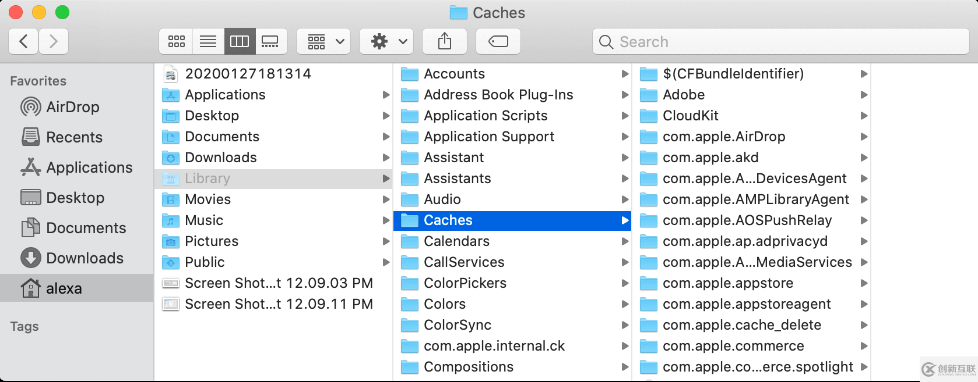Screen dimensions: 978x382
Task: Expand the com.apple.AirDrop folder arrow
Action: [x=864, y=137]
